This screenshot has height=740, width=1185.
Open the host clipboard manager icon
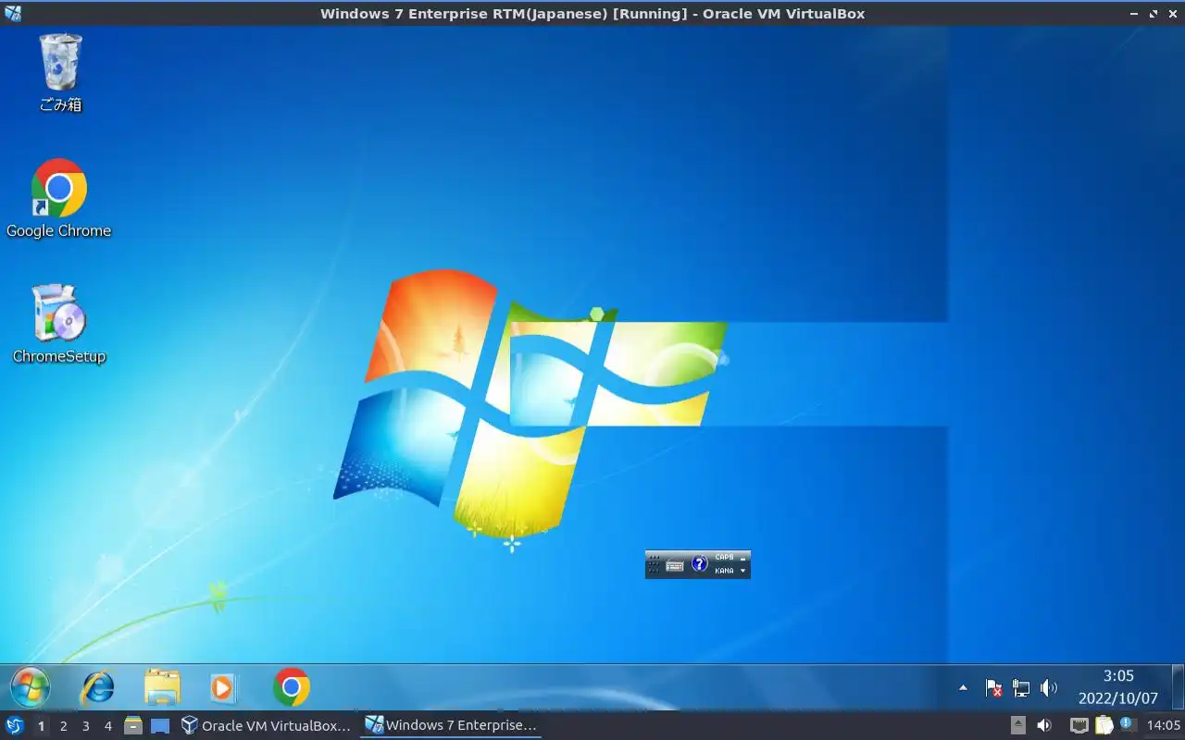[x=1104, y=725]
